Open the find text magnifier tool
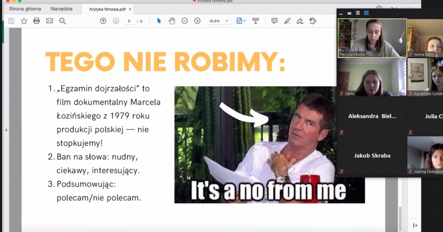Image resolution: width=443 pixels, height=232 pixels. click(x=63, y=21)
